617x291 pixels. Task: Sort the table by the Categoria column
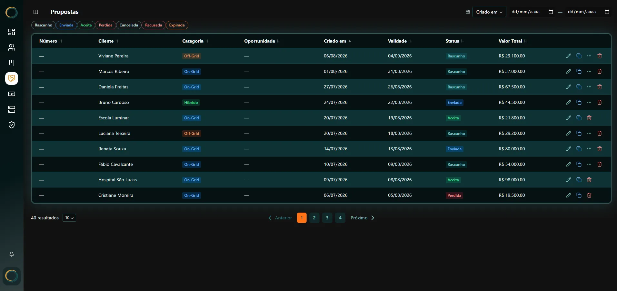pyautogui.click(x=195, y=41)
